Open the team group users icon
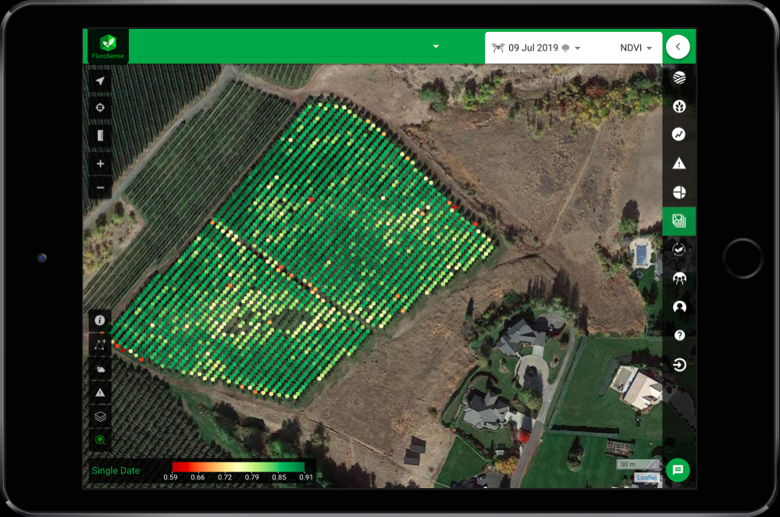780x517 pixels. pos(679,278)
